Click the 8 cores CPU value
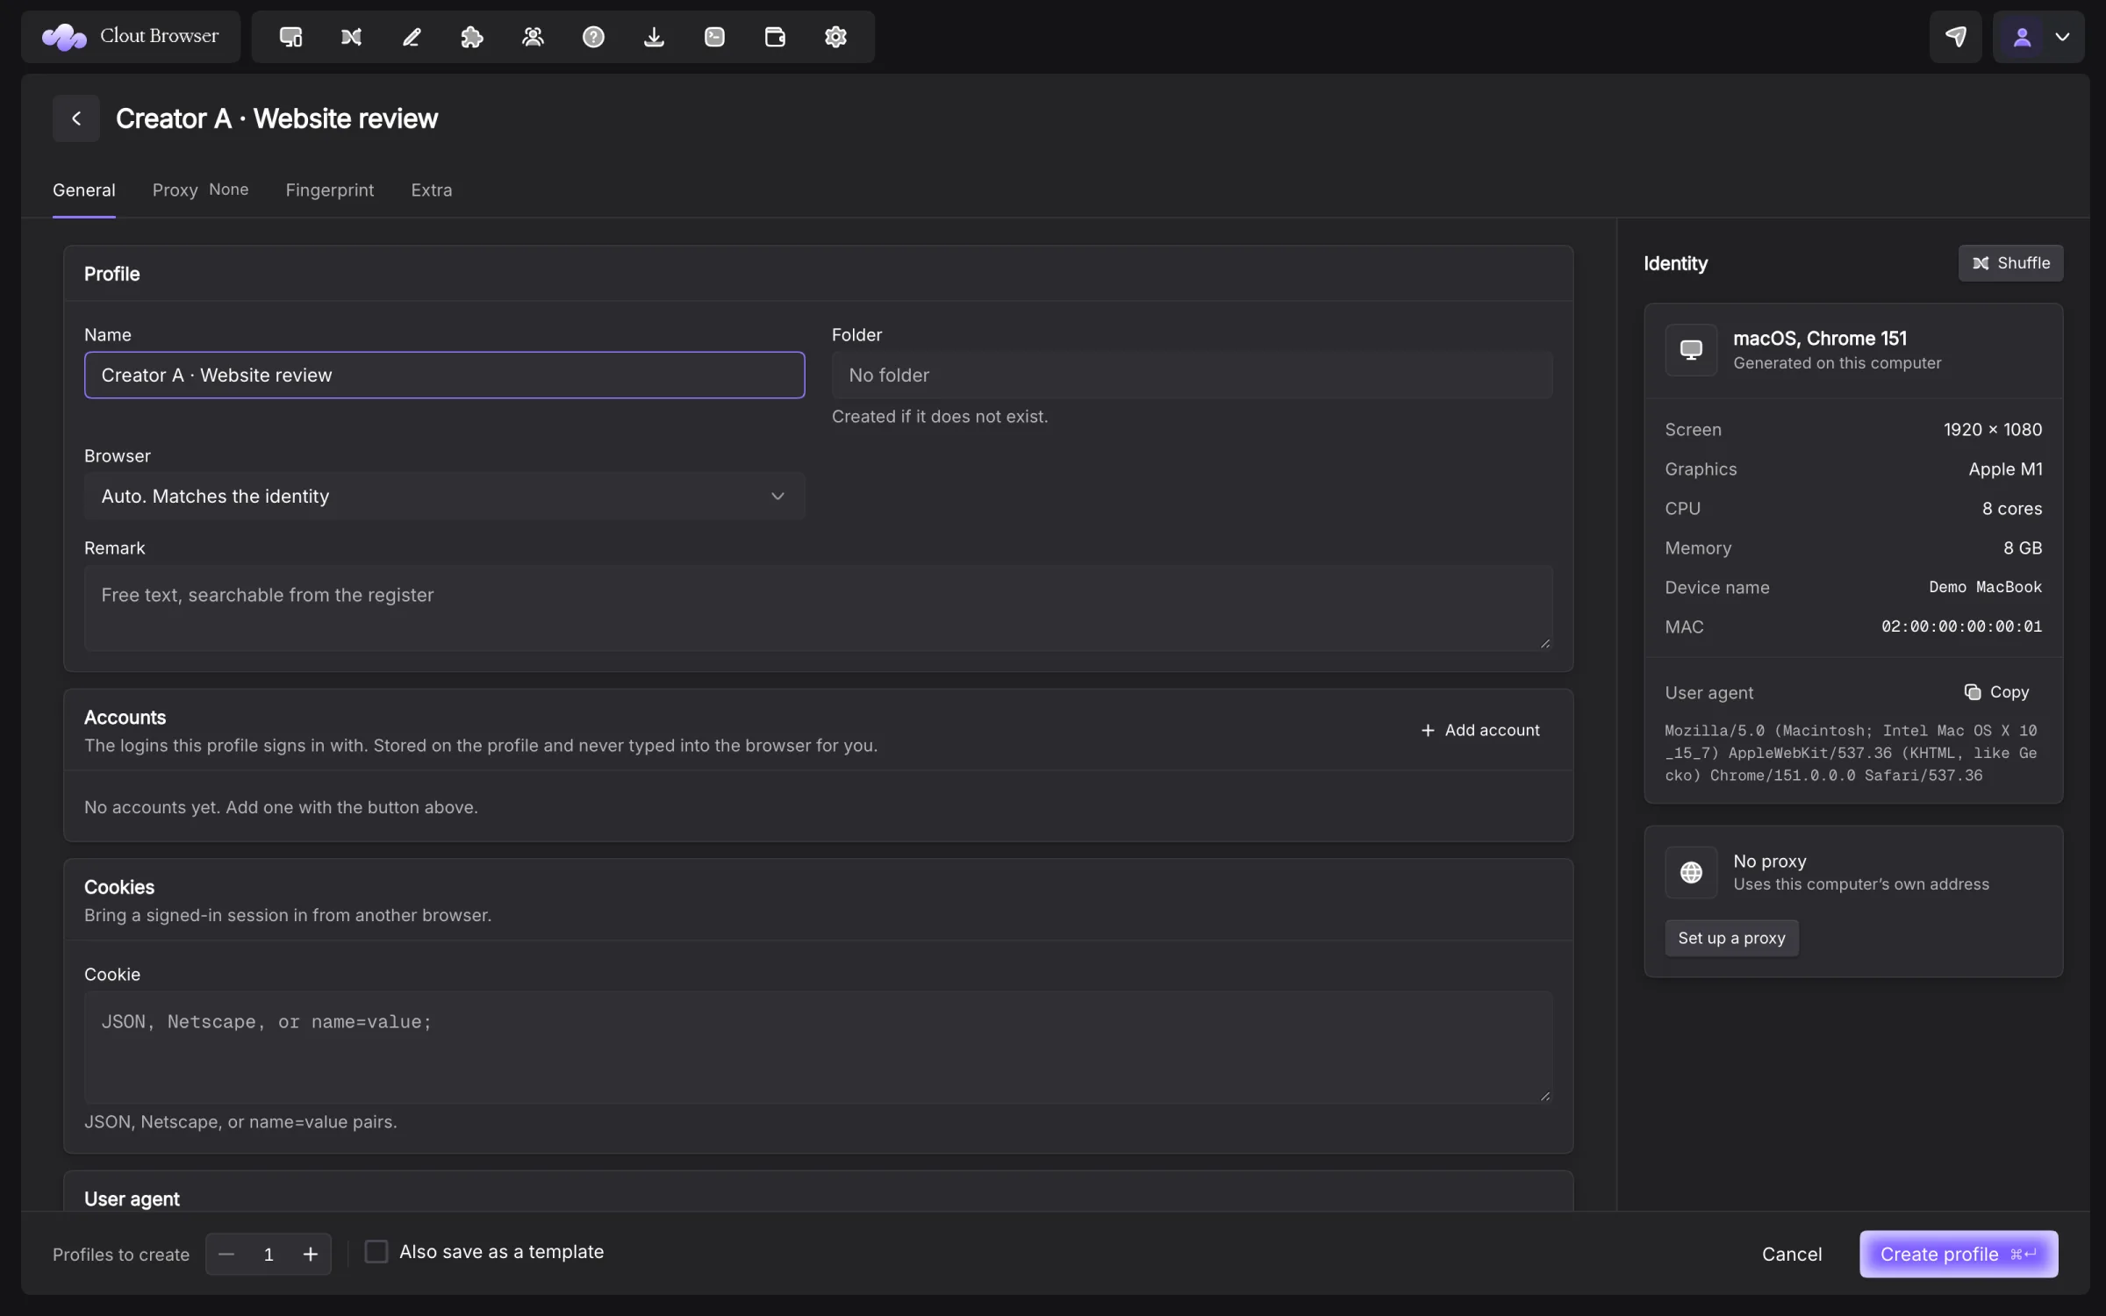This screenshot has width=2106, height=1316. coord(2011,509)
